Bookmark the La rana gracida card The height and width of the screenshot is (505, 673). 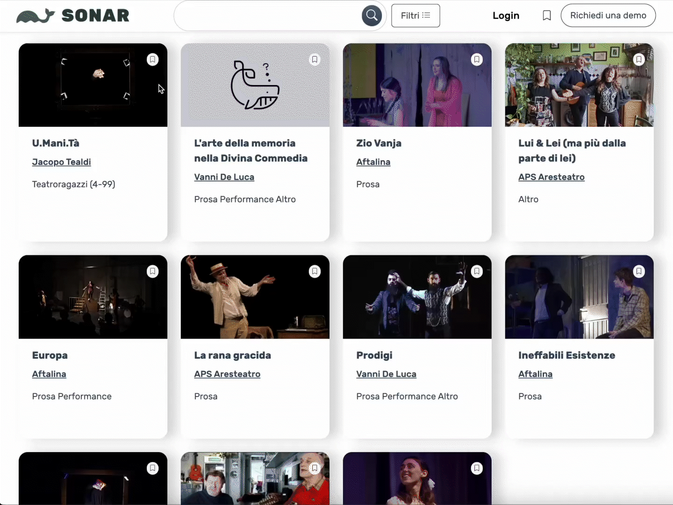315,271
